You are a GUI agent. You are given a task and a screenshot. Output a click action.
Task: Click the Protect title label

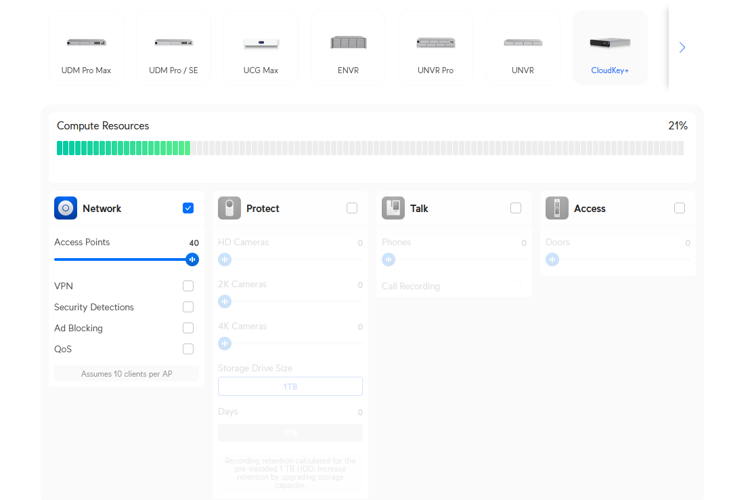(x=263, y=209)
